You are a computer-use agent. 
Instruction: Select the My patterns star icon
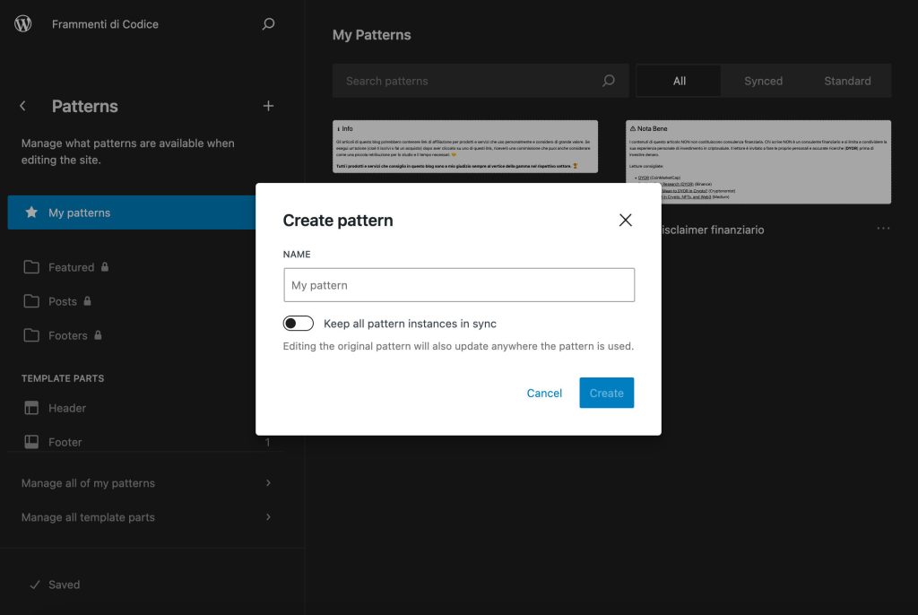click(33, 212)
